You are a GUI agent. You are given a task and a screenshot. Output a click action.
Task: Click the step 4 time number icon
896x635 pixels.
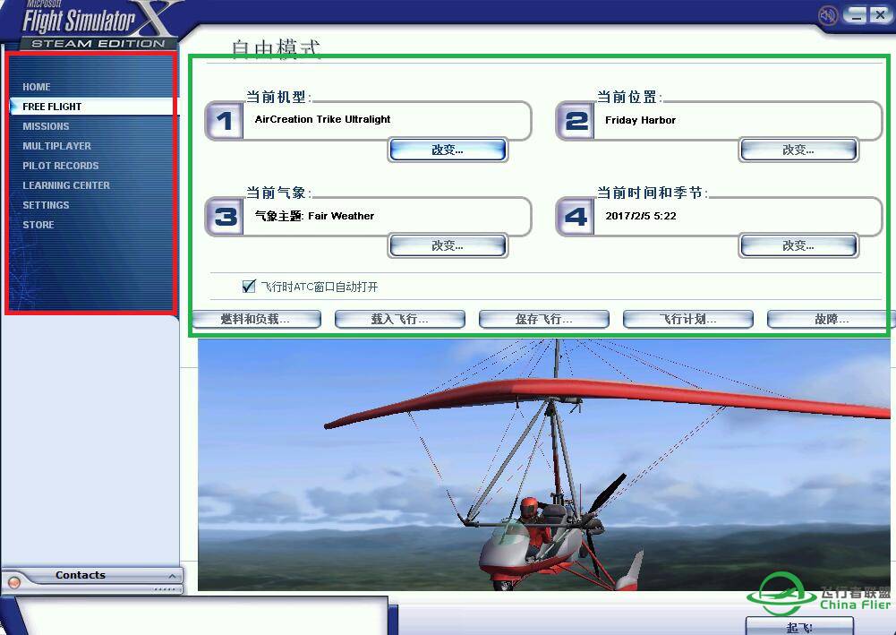[x=576, y=216]
